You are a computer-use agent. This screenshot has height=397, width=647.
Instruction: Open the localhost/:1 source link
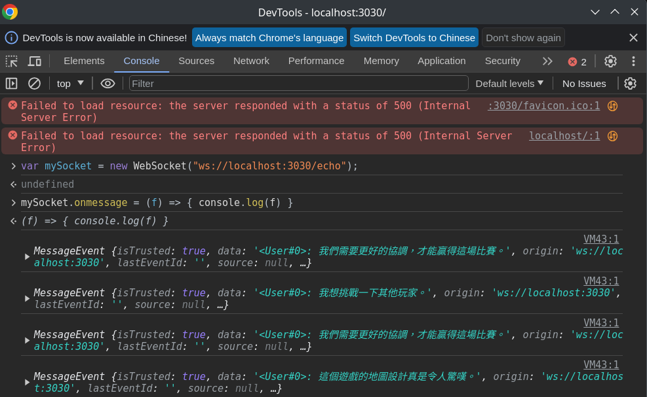tap(564, 136)
